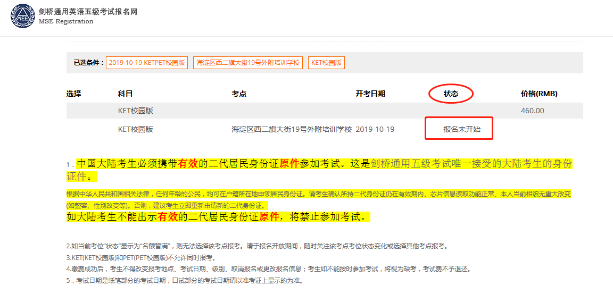The height and width of the screenshot is (302, 613).
Task: Click the 价格(RMB) column header
Action: [539, 94]
